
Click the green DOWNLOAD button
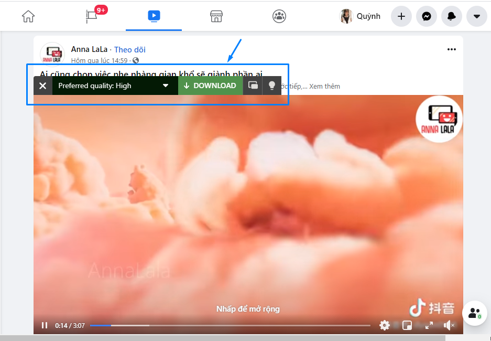tap(210, 86)
